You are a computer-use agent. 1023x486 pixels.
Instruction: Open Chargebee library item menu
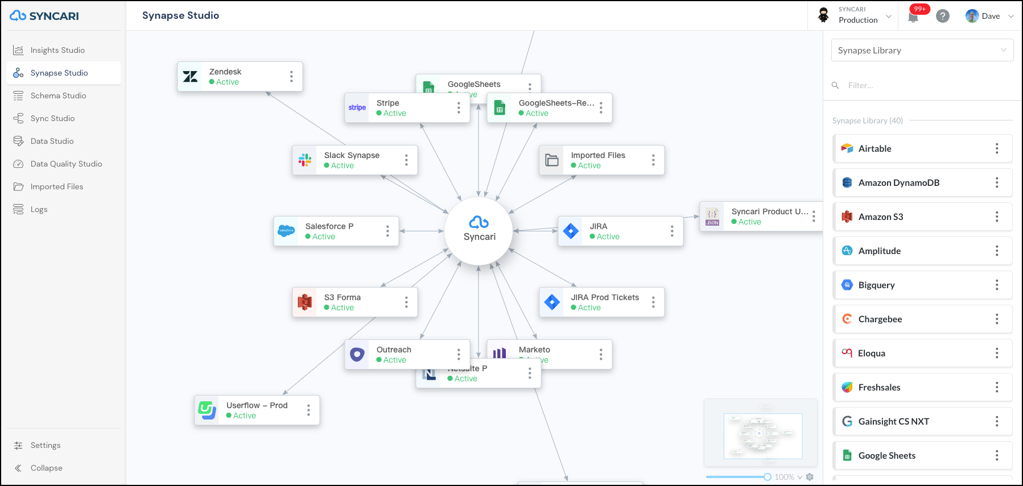click(x=997, y=319)
